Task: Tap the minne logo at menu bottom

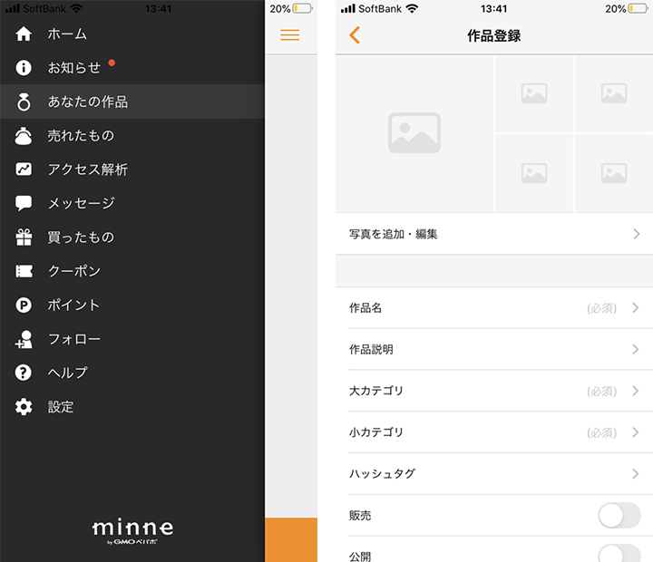Action: tap(132, 531)
